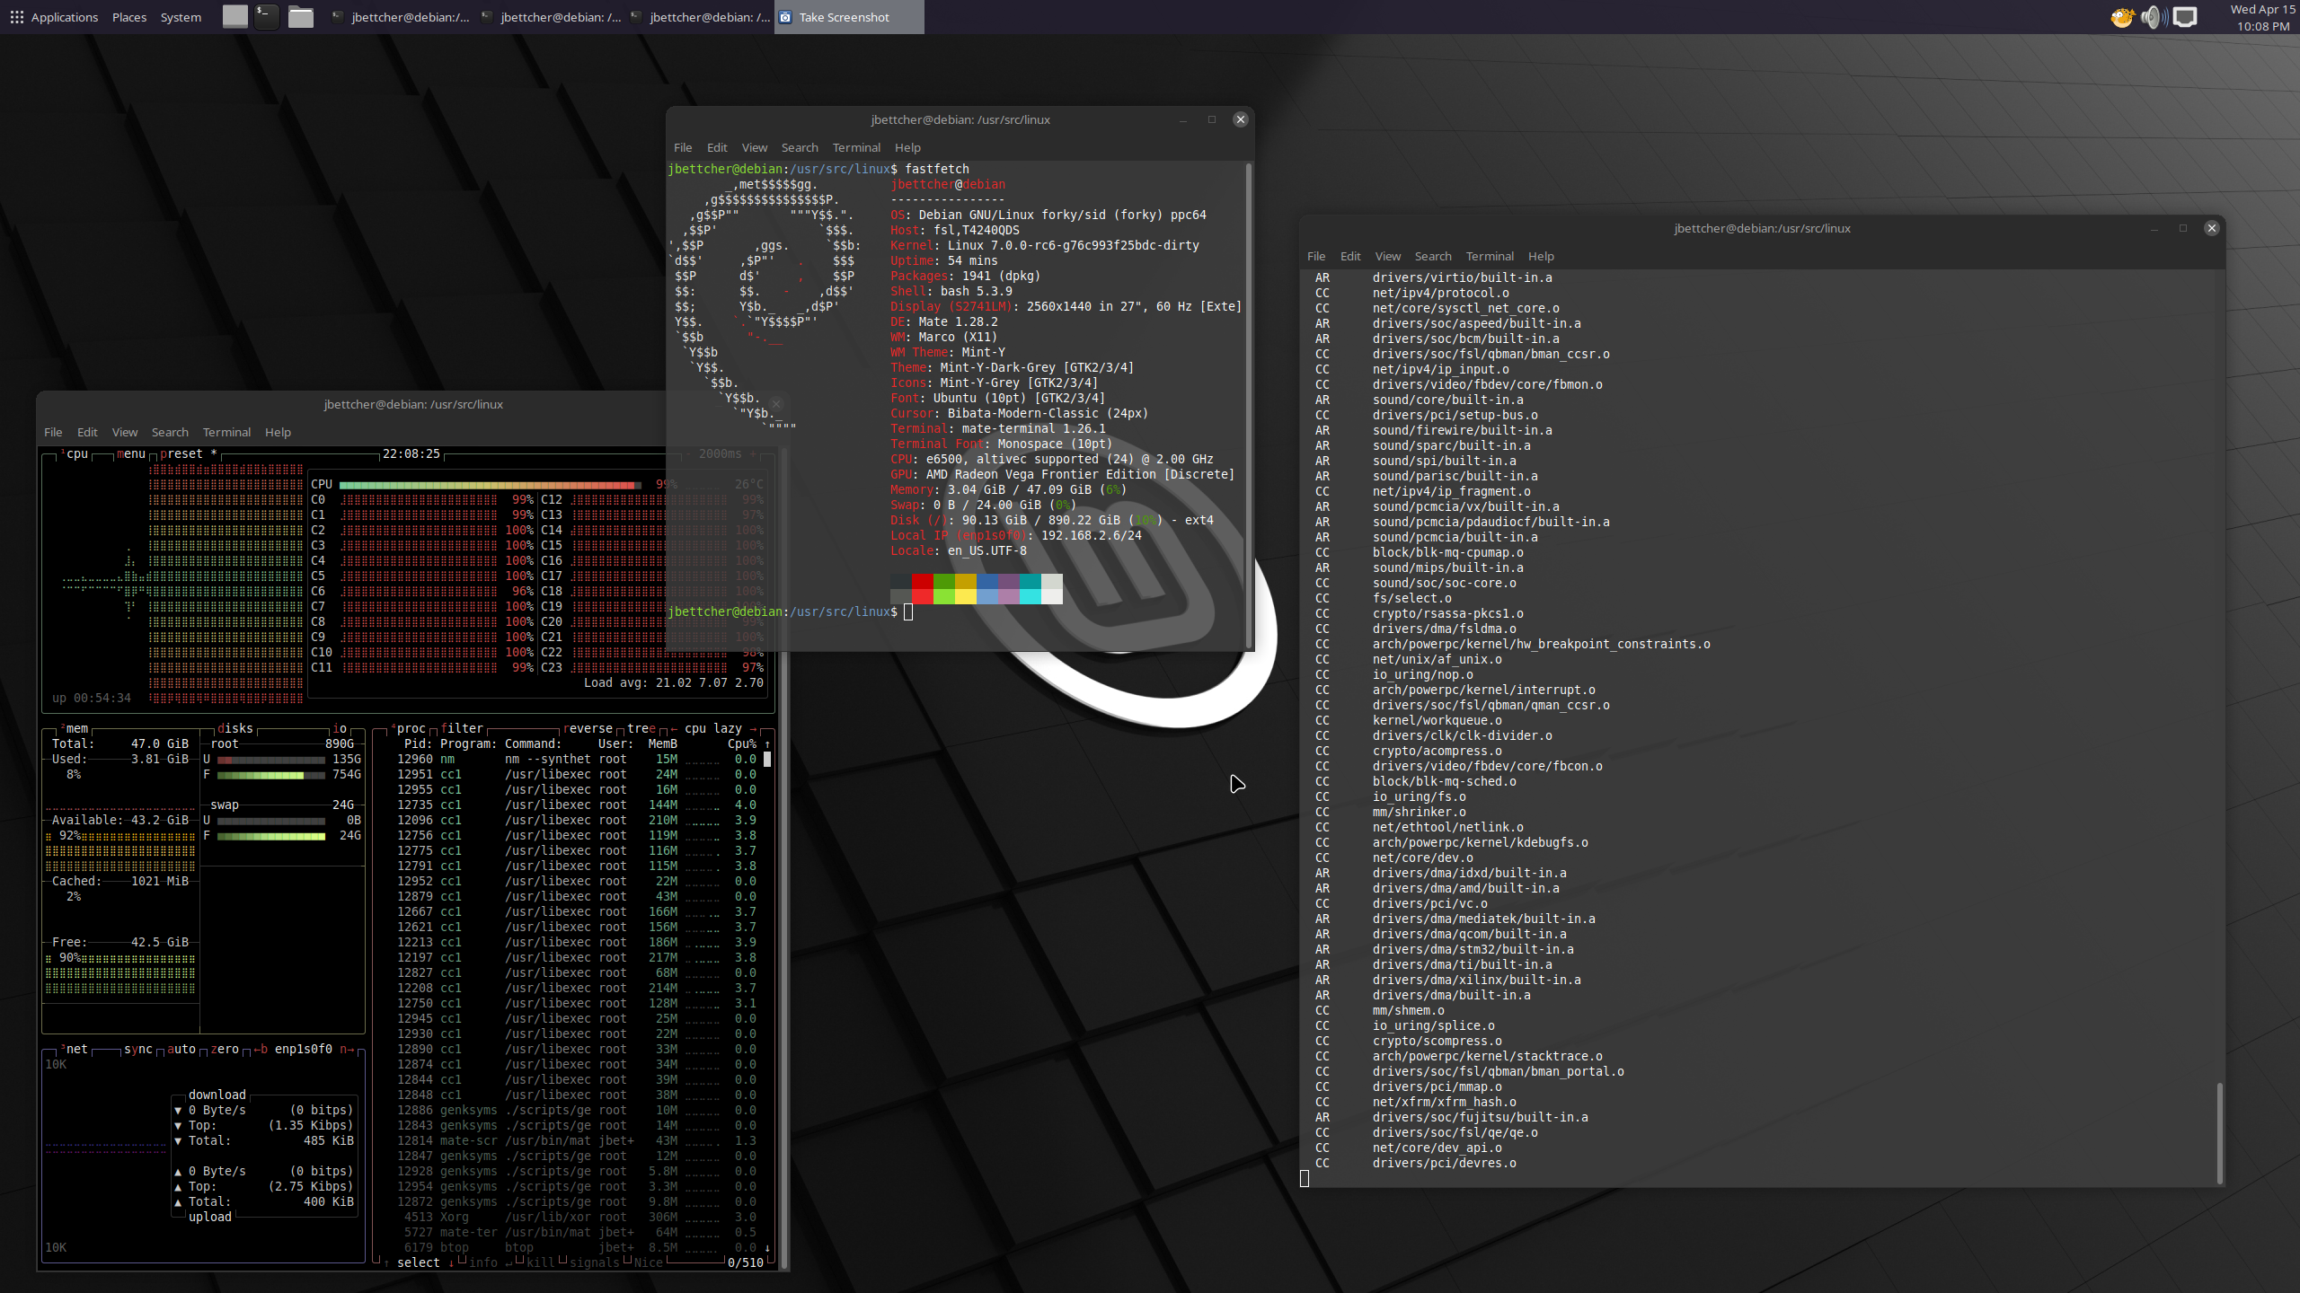Open File menu in fastfetch terminal
Viewport: 2300px width, 1293px height.
683,147
